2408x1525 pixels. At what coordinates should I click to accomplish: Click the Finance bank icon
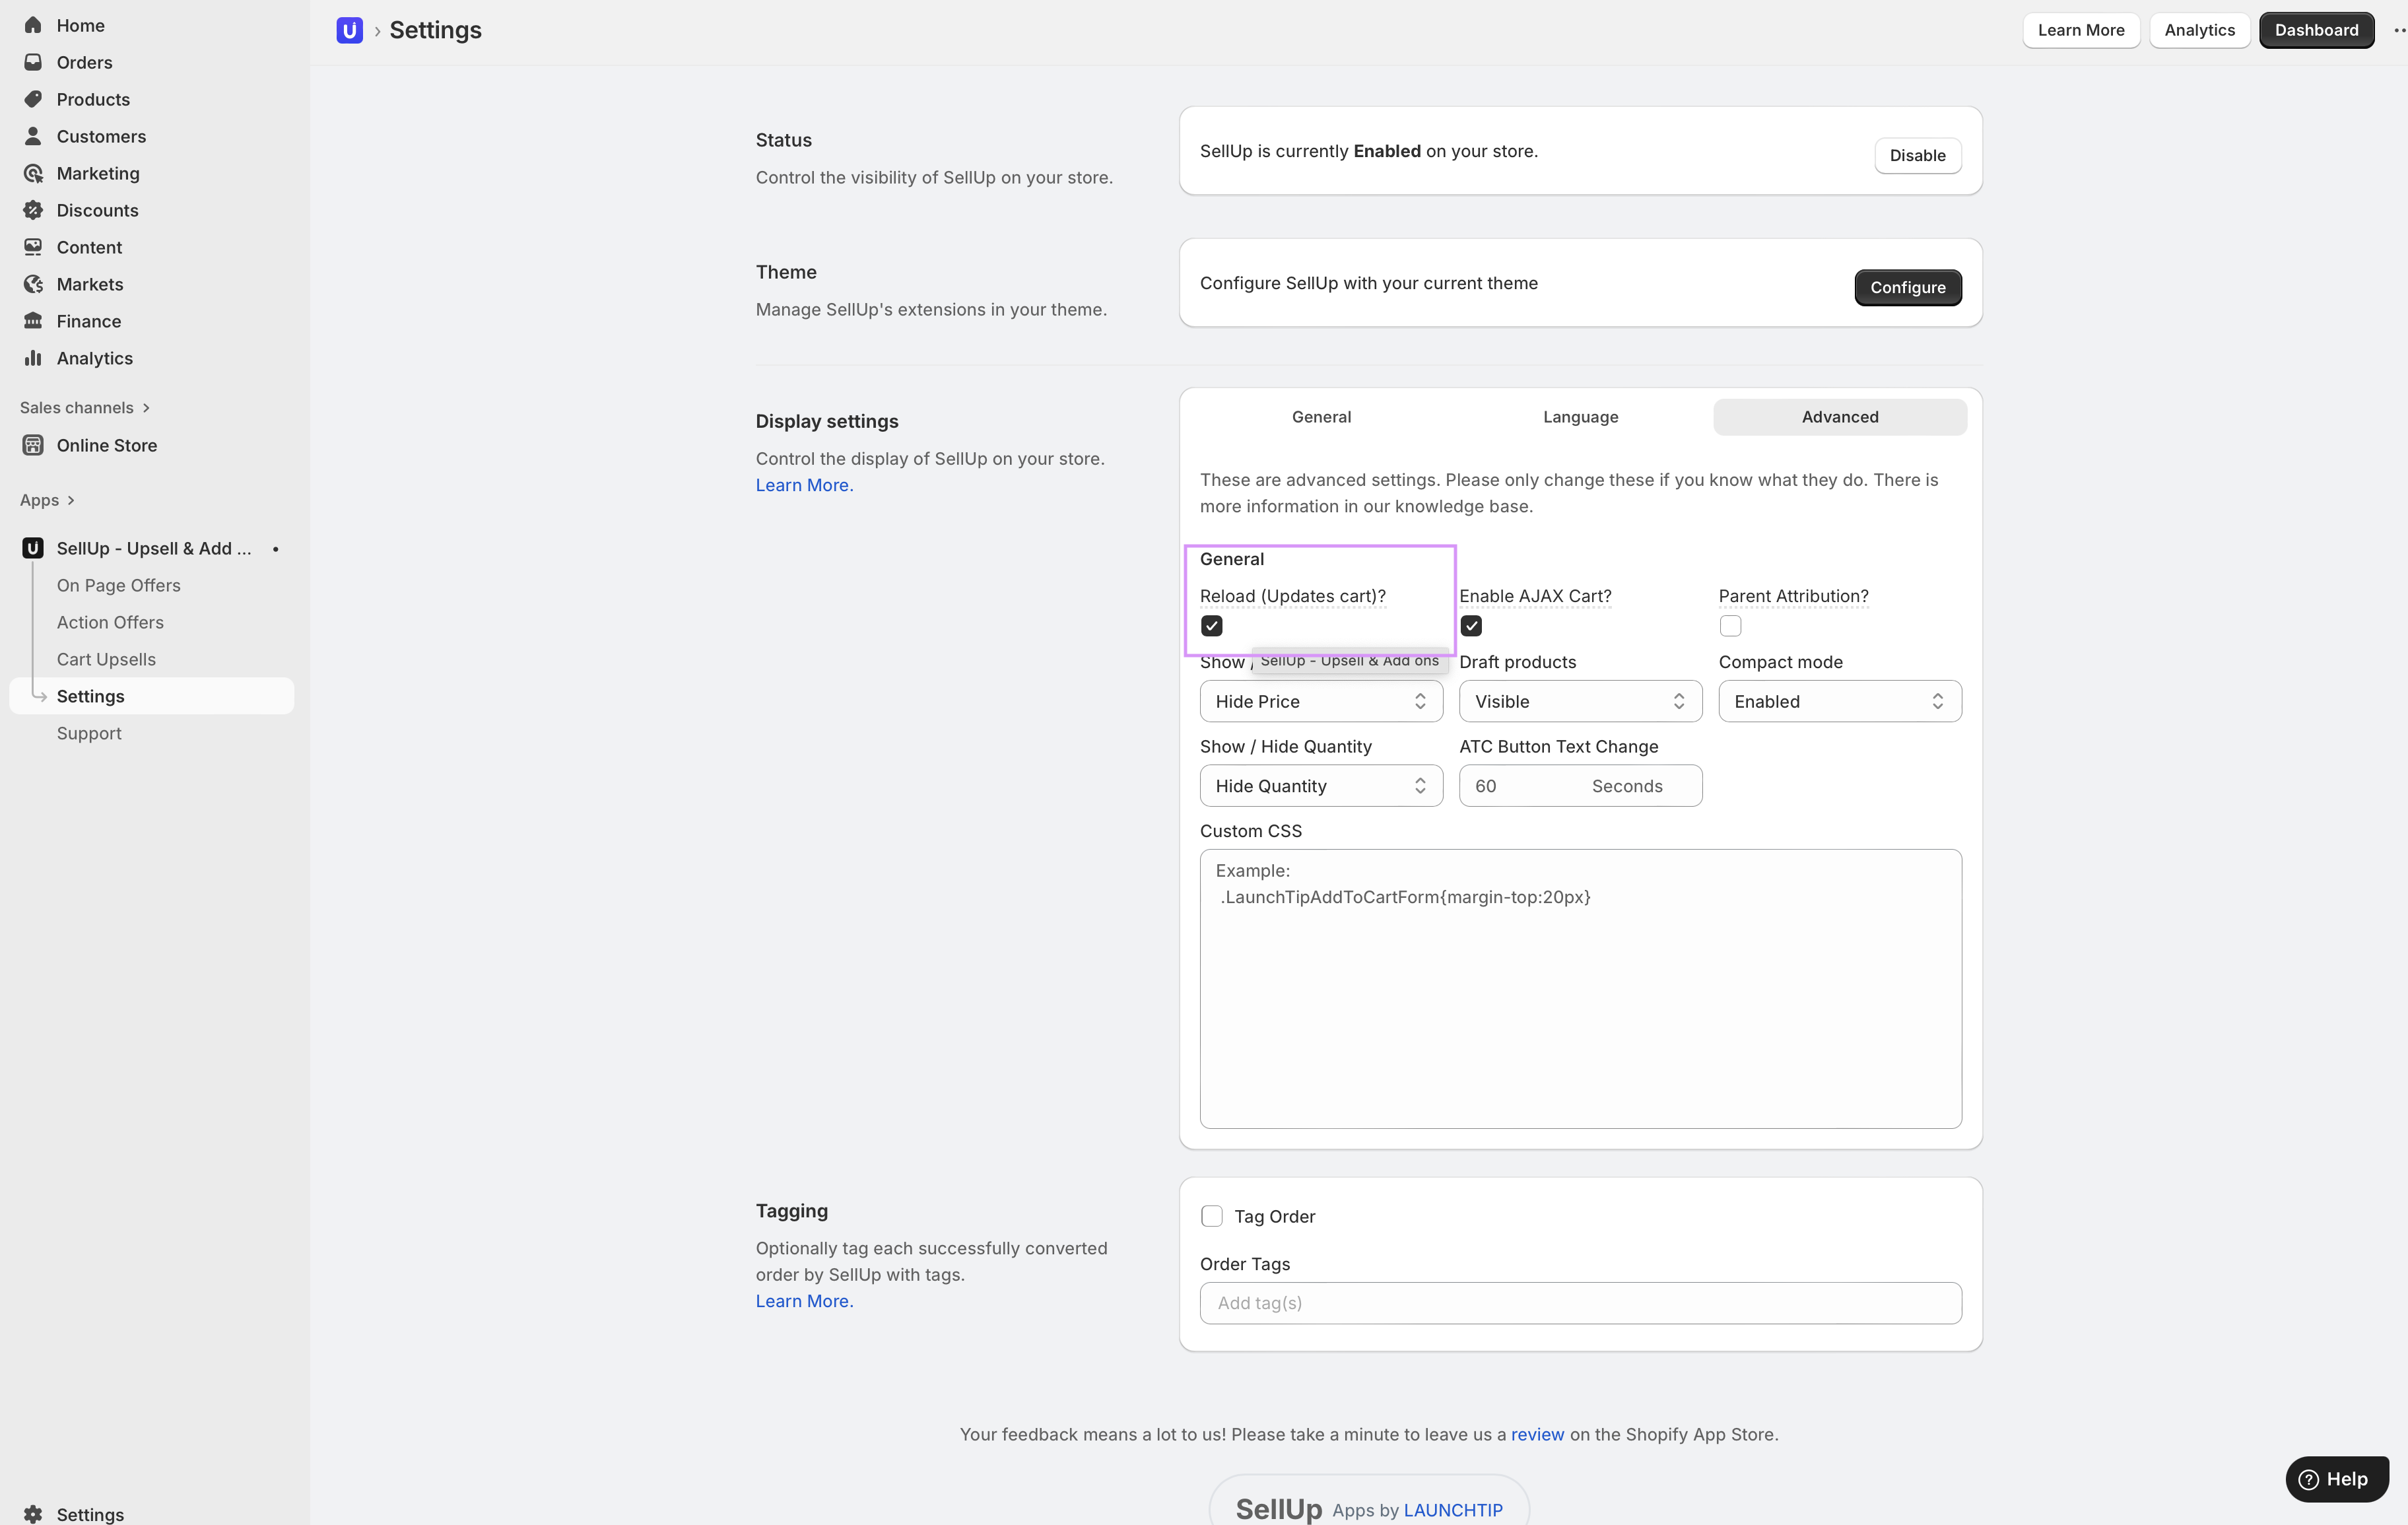coord(33,321)
